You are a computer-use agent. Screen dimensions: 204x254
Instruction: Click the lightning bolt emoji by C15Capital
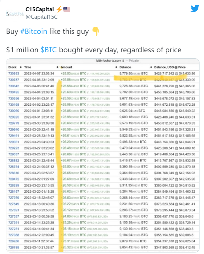[59, 9]
